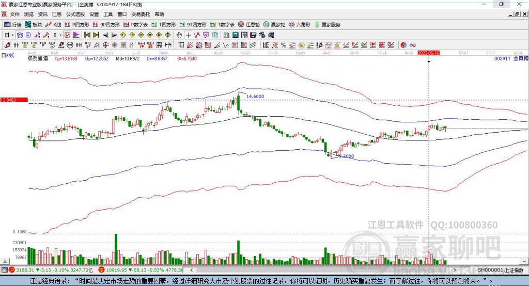Viewport: 529px width, 286px height.
Task: Click the Tp=13.6168 indicator value
Action: point(66,58)
